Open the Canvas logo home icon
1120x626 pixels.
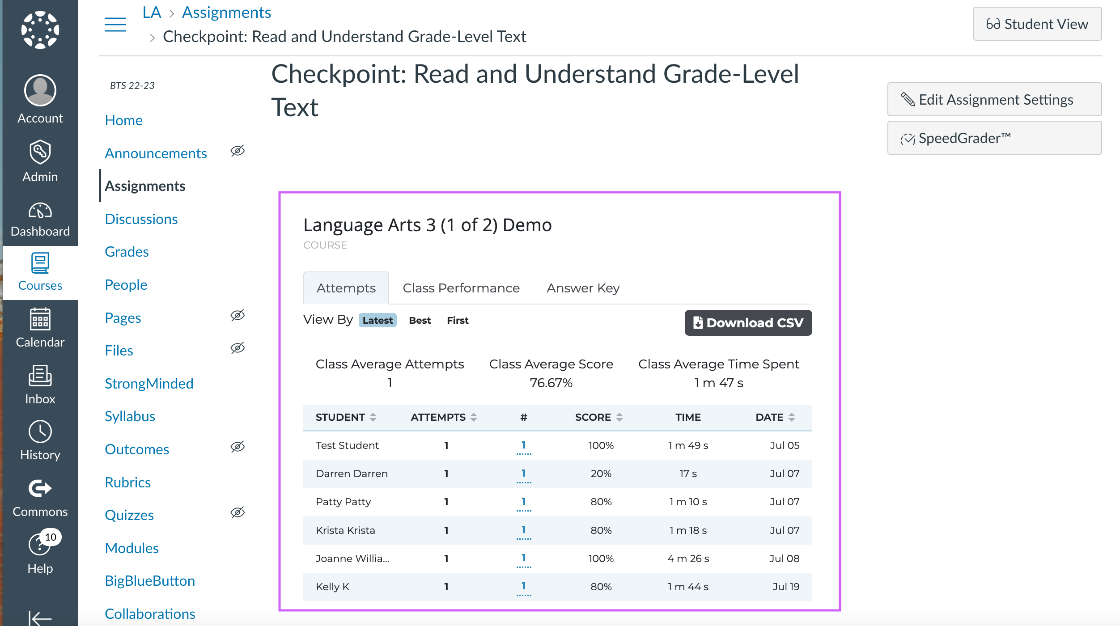(40, 30)
